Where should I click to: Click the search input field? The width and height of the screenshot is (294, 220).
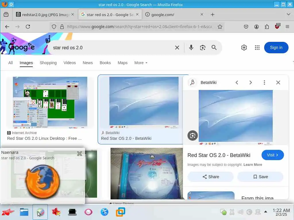(113, 48)
